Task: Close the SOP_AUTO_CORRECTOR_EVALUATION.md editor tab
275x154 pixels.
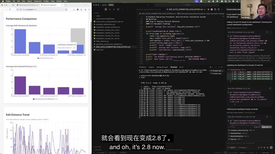Action: [x=205, y=9]
